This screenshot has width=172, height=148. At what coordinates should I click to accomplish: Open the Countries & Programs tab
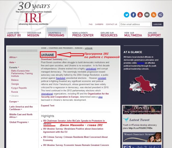click(x=56, y=34)
